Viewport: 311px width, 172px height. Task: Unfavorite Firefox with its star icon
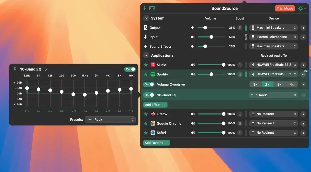pos(146,114)
